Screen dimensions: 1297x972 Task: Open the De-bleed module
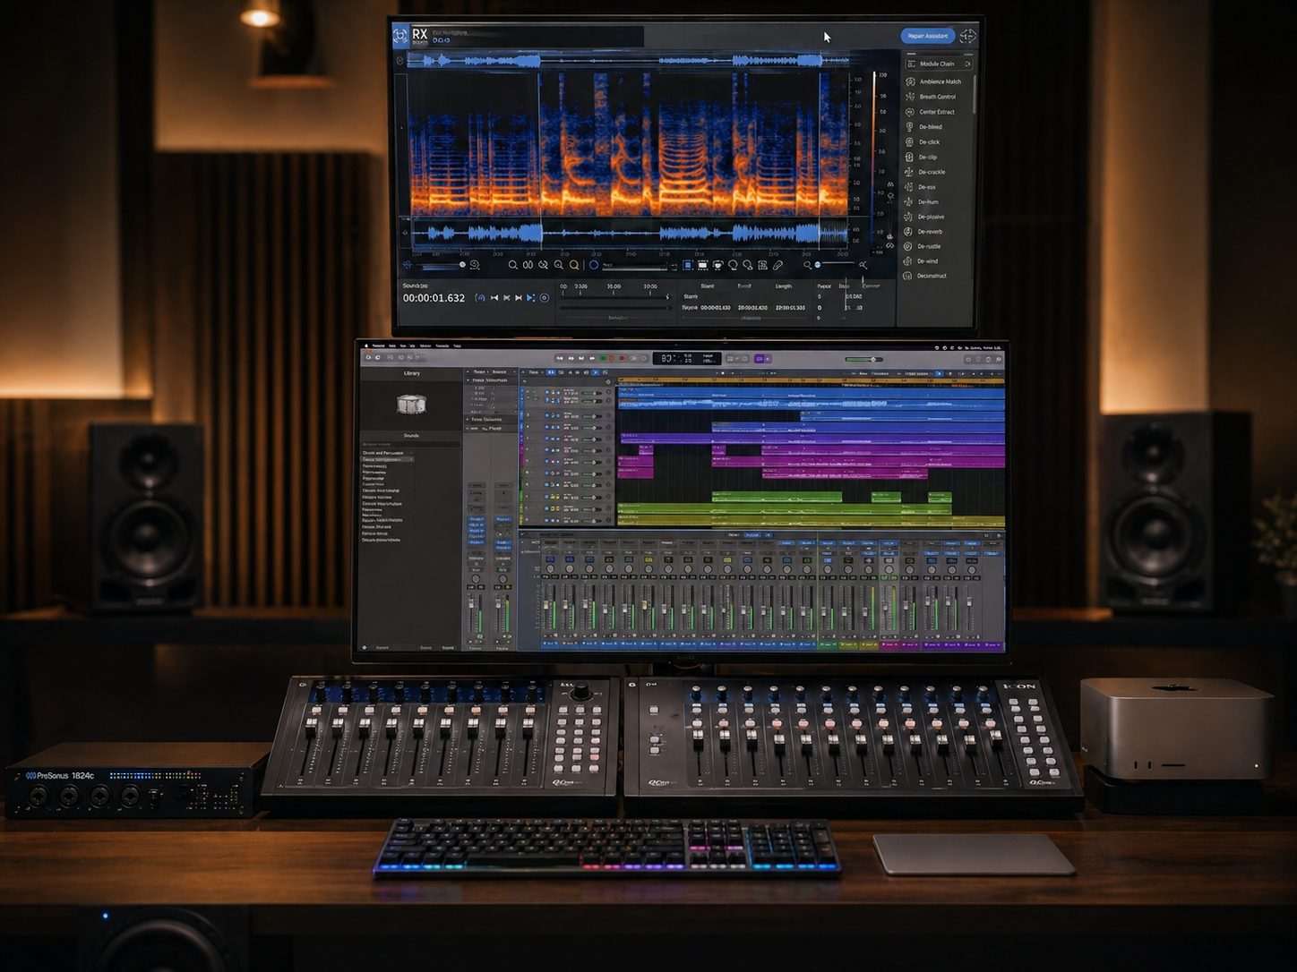(924, 127)
